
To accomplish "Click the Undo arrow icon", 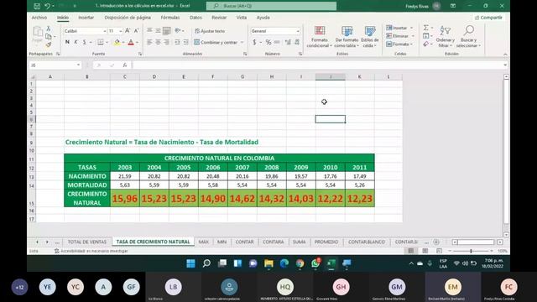I will click(48, 6).
